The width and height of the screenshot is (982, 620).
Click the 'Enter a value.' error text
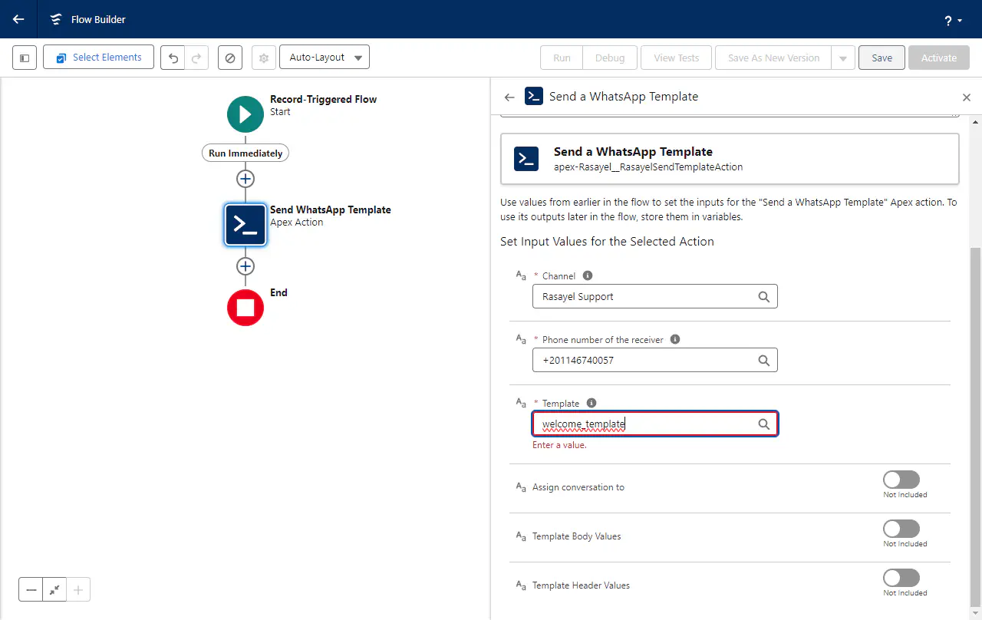(559, 445)
